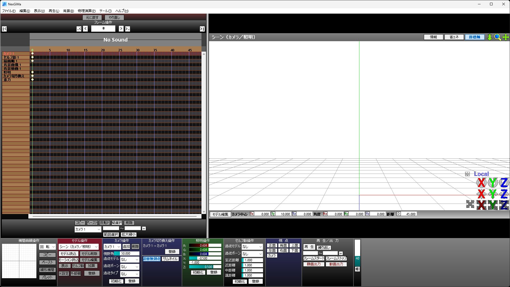The width and height of the screenshot is (510, 287).
Task: Click the speaker mute icon below volume bar
Action: pyautogui.click(x=357, y=269)
